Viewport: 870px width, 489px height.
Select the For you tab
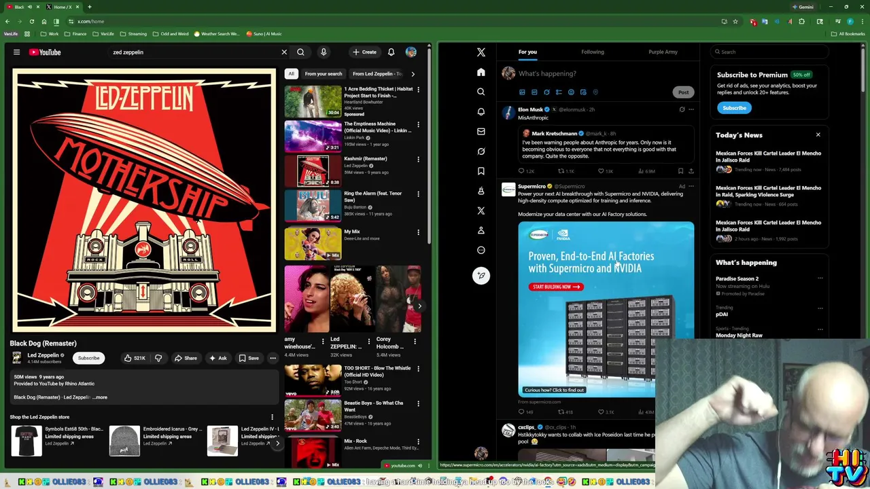click(x=527, y=52)
